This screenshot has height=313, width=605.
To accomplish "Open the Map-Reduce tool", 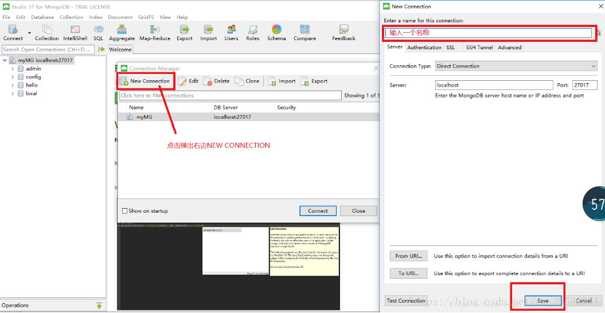I will (x=155, y=33).
